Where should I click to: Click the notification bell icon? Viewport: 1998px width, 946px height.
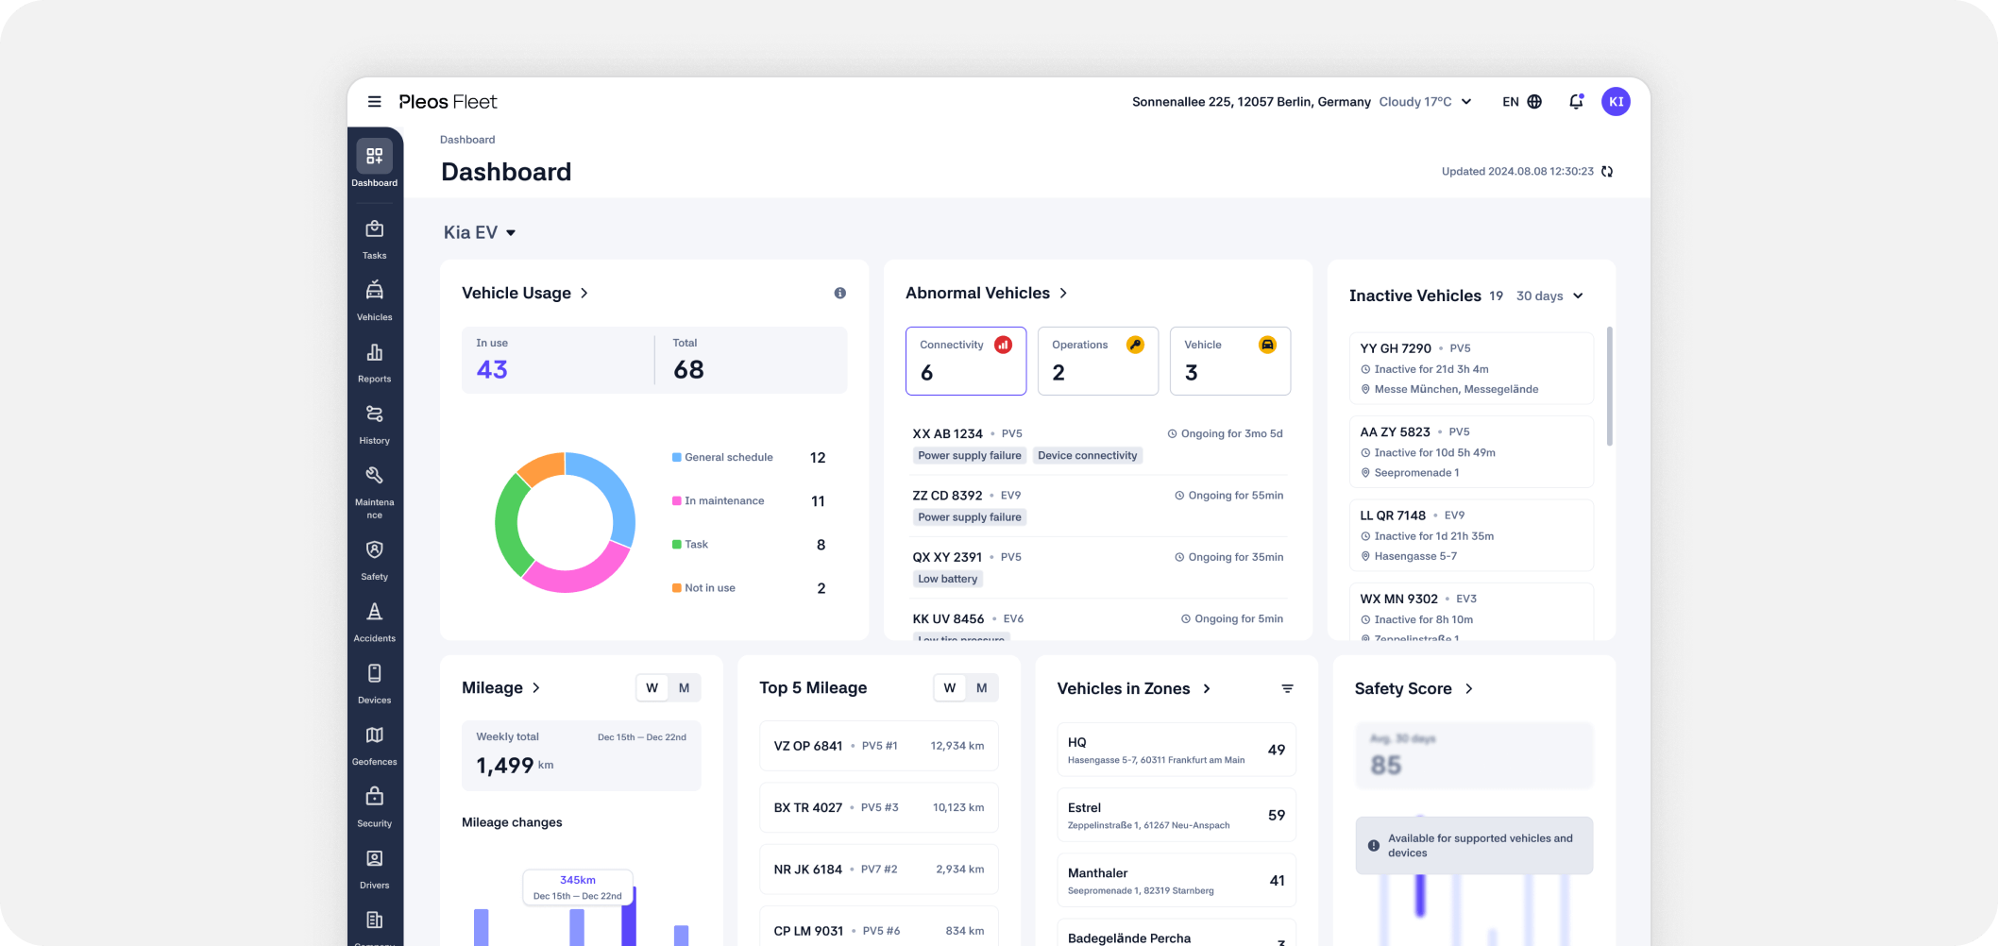(x=1576, y=102)
